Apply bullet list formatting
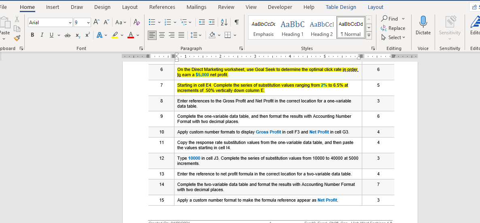480x223 pixels. tap(152, 22)
